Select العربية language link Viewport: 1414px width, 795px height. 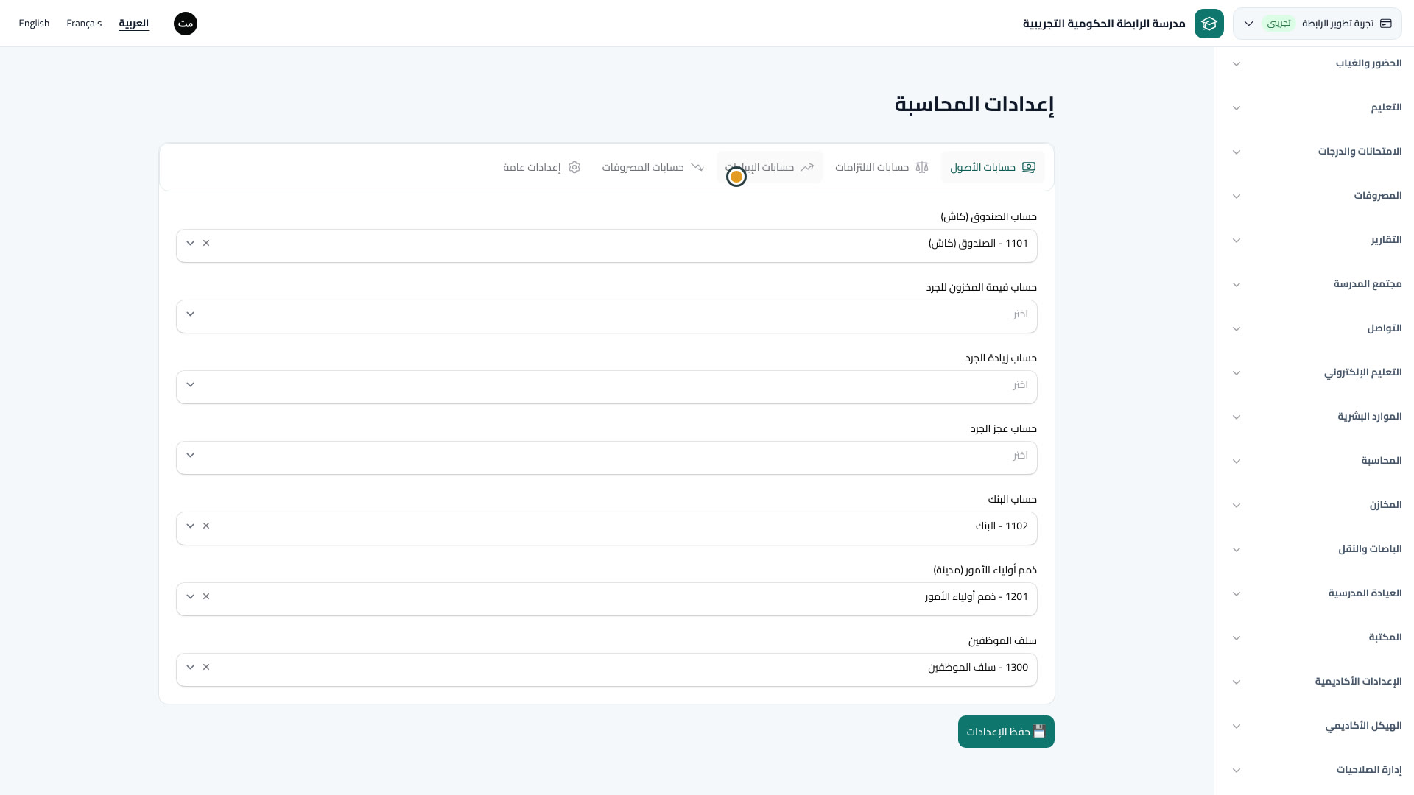coord(134,24)
